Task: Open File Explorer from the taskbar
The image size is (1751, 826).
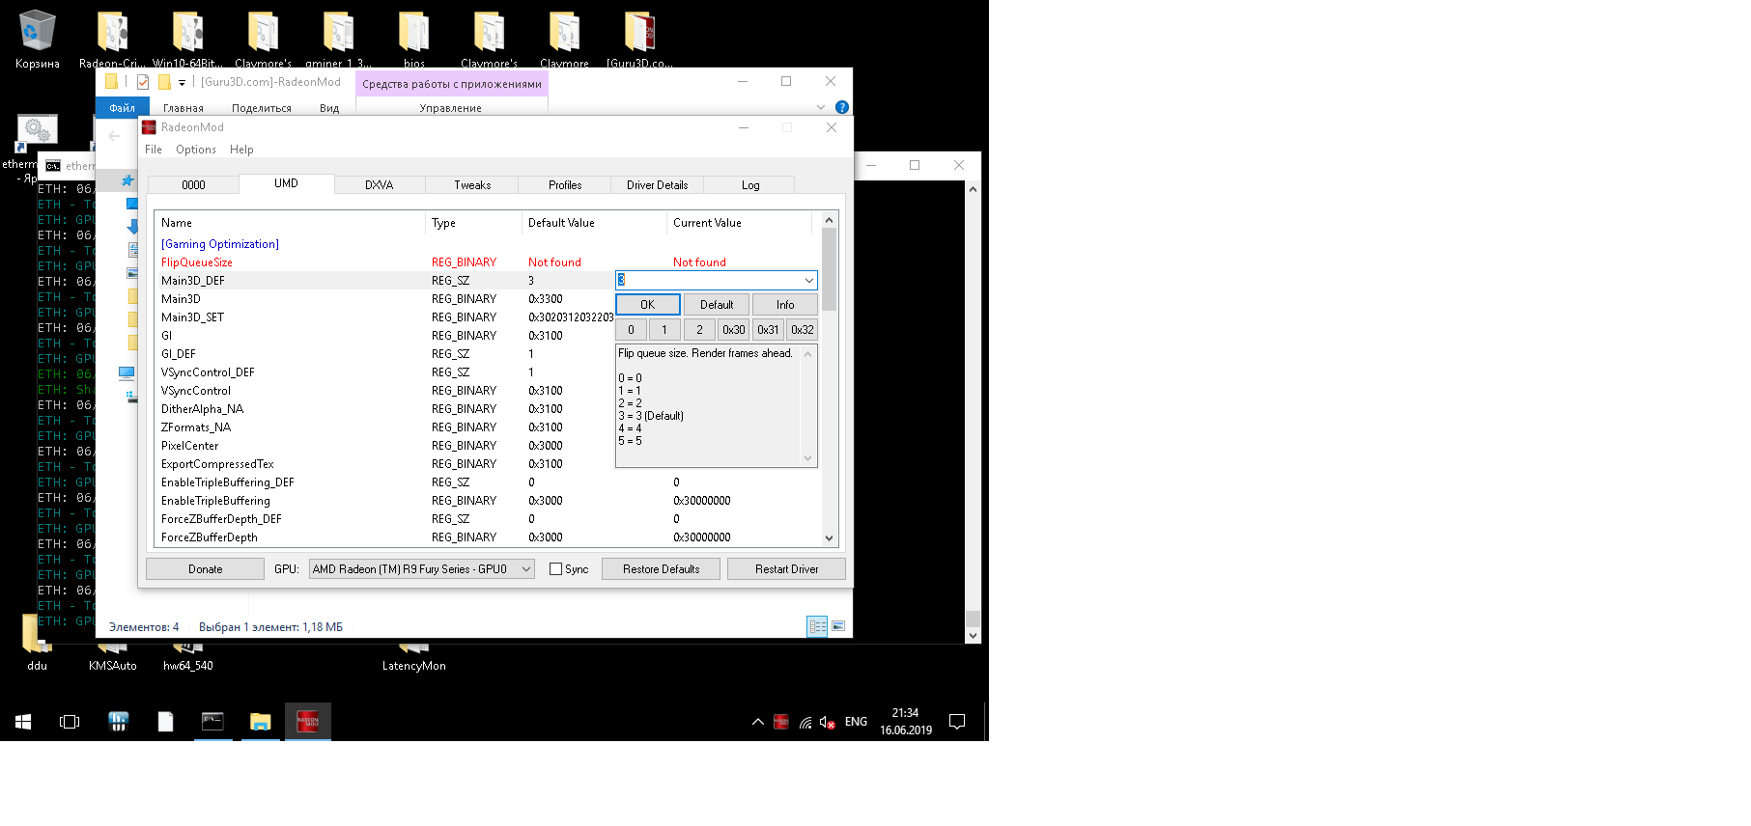Action: [260, 722]
